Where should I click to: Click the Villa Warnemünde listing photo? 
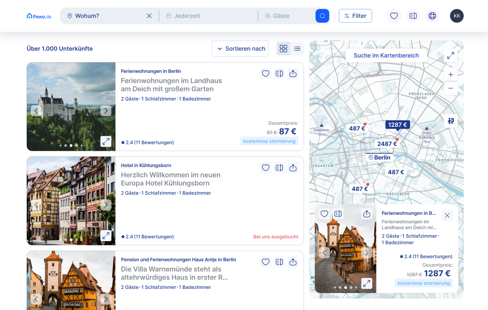click(71, 280)
